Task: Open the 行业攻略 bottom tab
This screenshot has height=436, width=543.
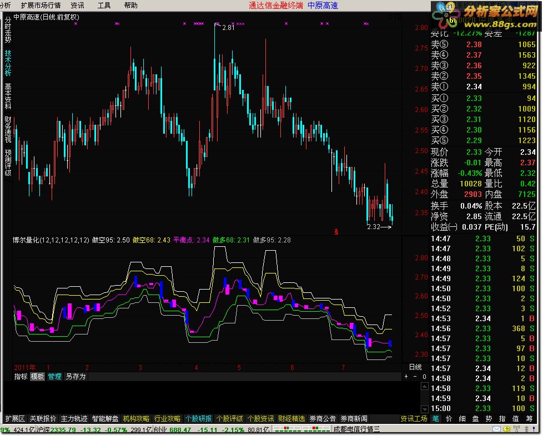Action: 167,419
